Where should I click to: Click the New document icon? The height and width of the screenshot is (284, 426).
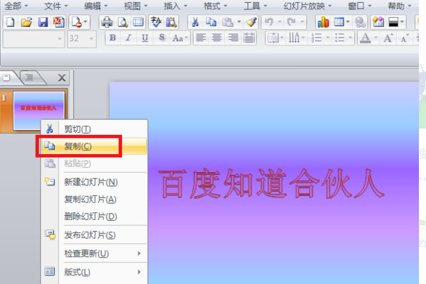point(10,22)
